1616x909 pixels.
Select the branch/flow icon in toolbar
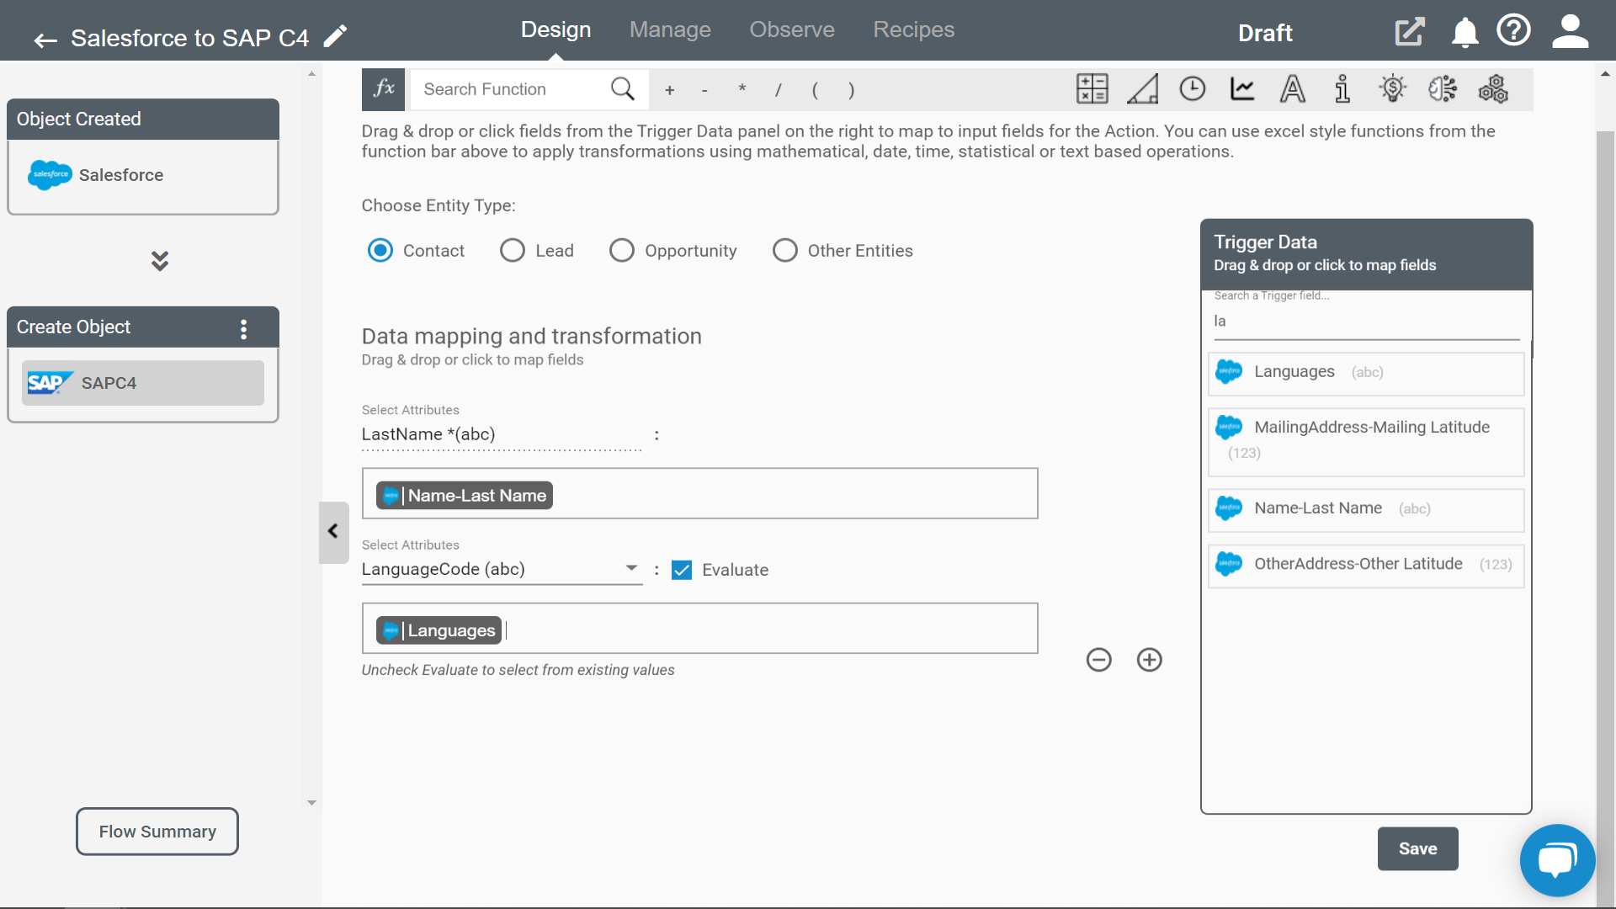(x=1443, y=88)
